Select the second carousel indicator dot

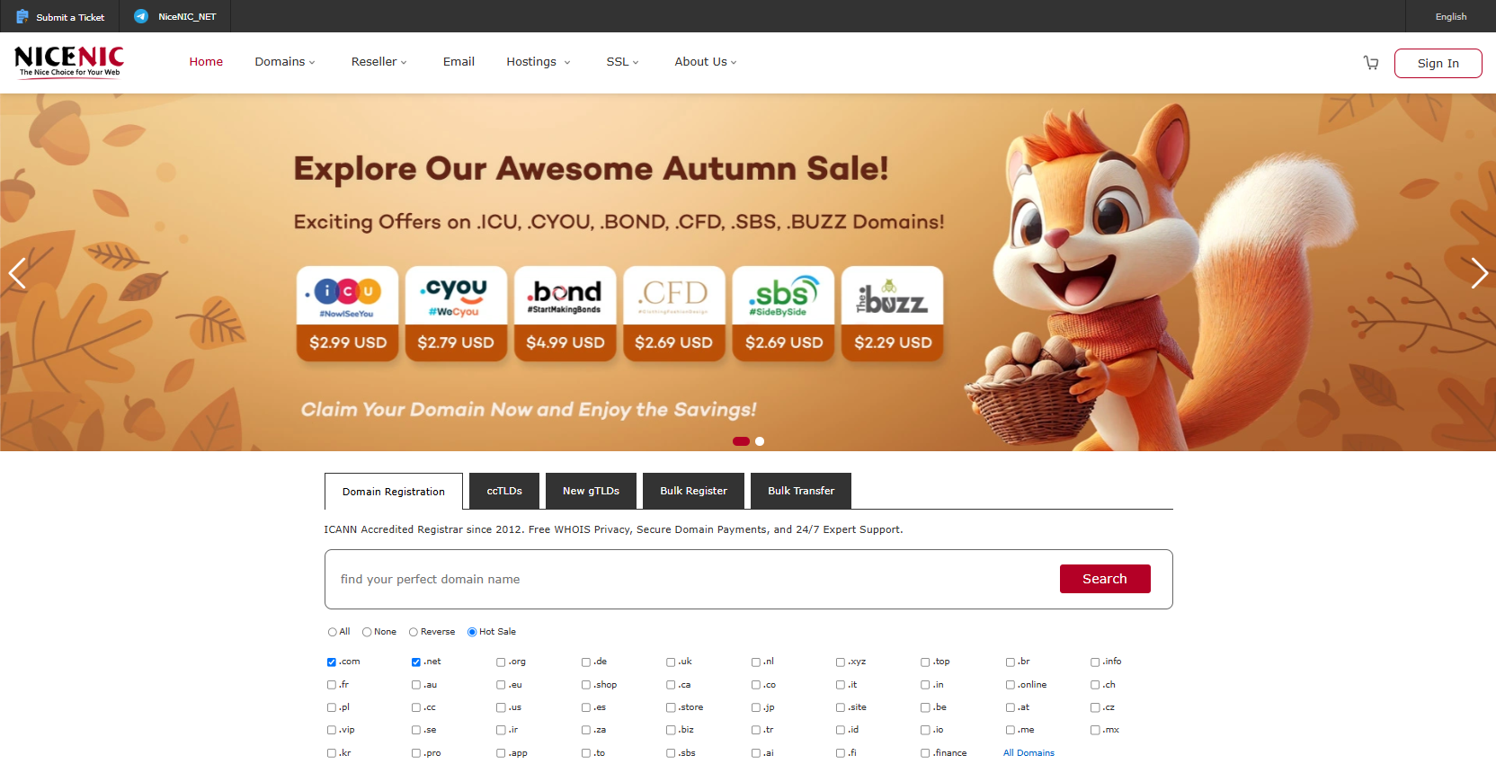click(x=760, y=441)
